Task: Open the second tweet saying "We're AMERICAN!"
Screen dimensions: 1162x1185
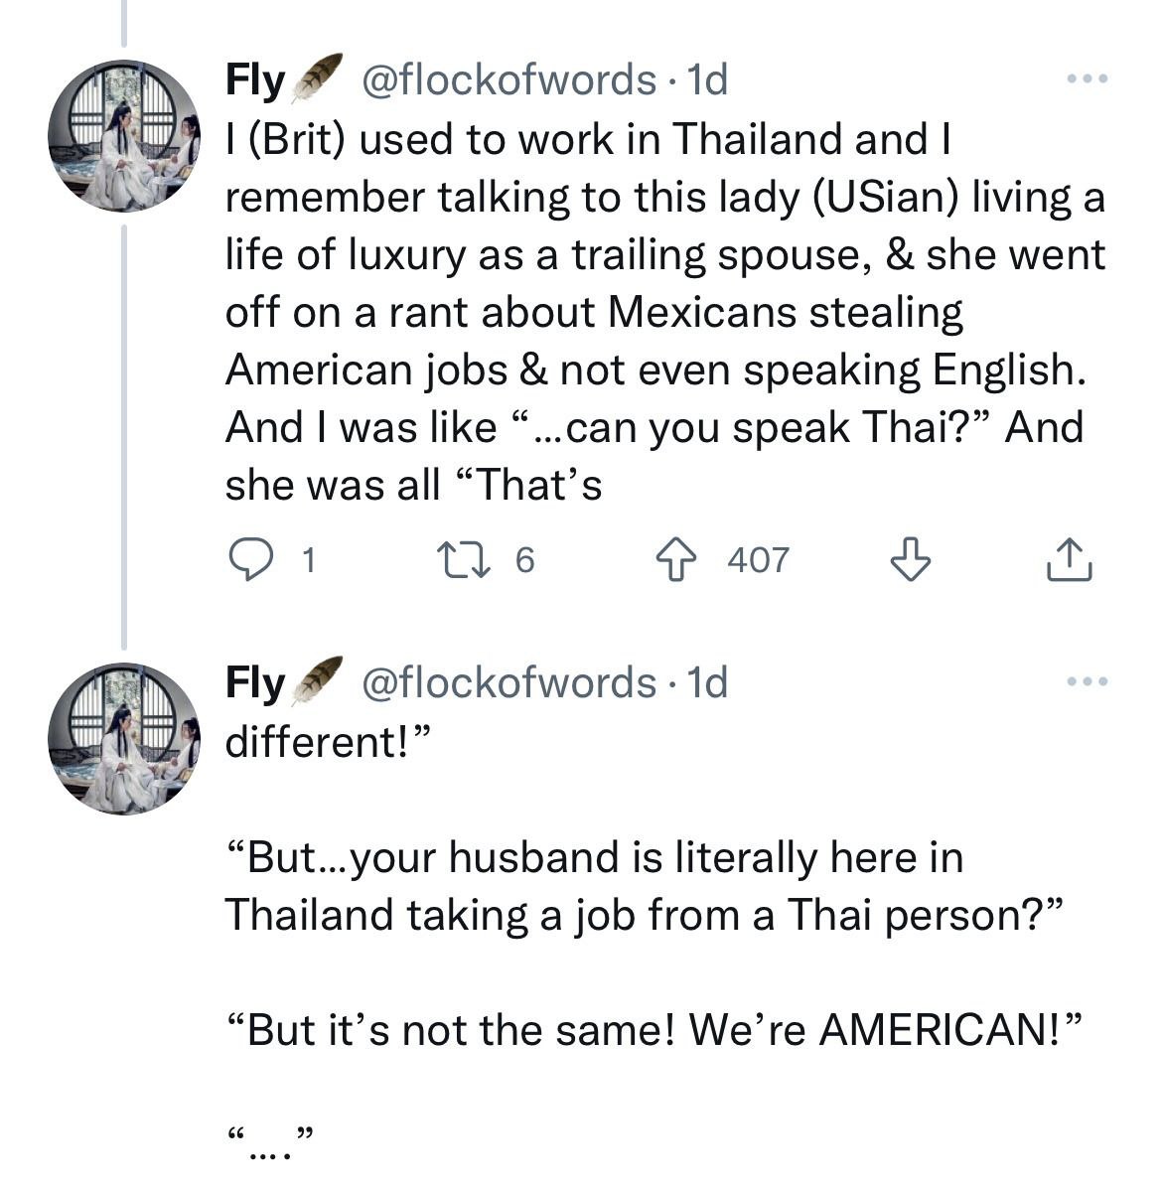Action: pos(651,1030)
